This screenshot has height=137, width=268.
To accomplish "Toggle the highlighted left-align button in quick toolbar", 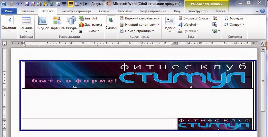I will click(71, 4).
